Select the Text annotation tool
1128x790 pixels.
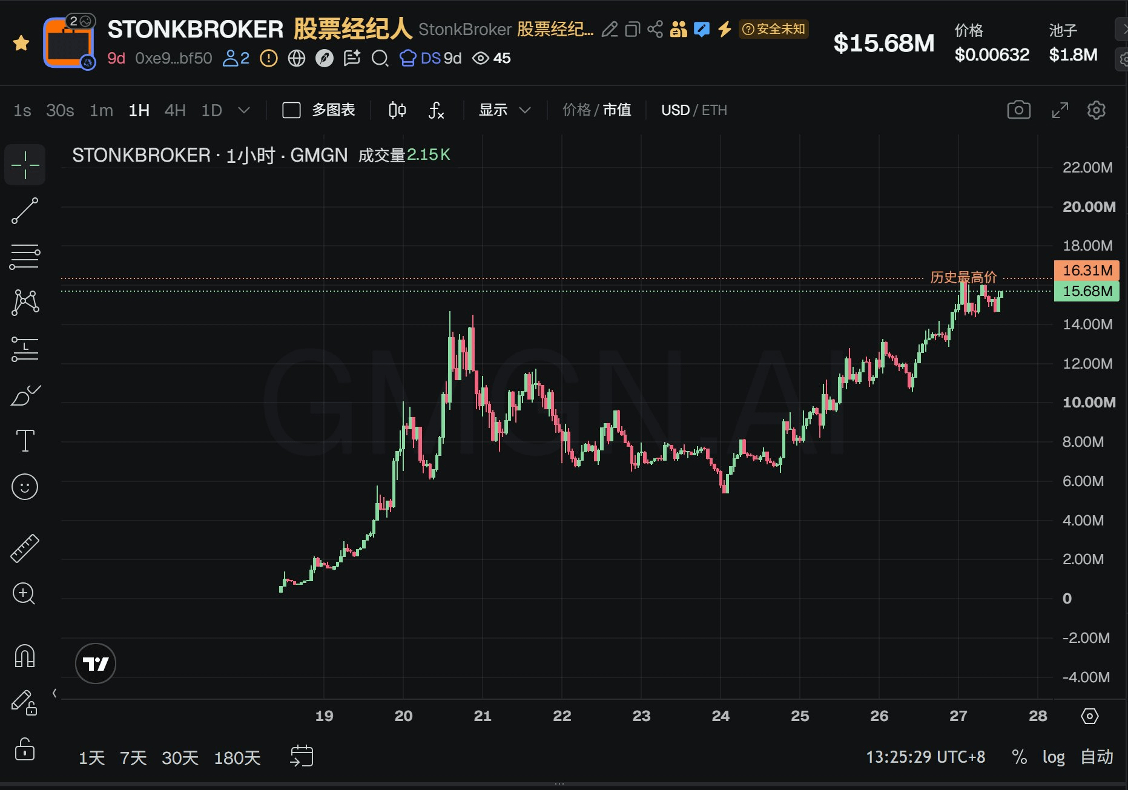coord(25,441)
